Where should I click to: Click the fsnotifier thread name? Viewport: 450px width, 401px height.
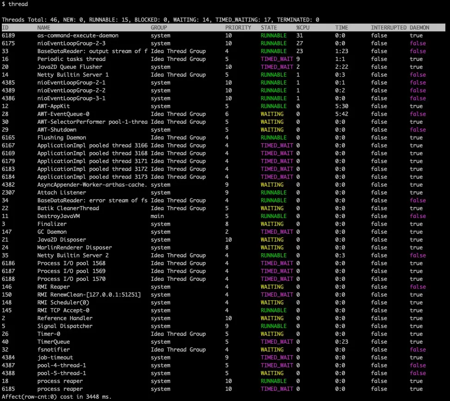point(53,350)
